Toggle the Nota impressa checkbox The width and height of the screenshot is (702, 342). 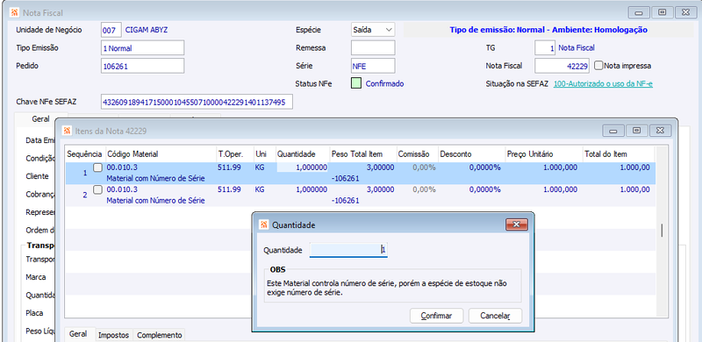[x=598, y=66]
